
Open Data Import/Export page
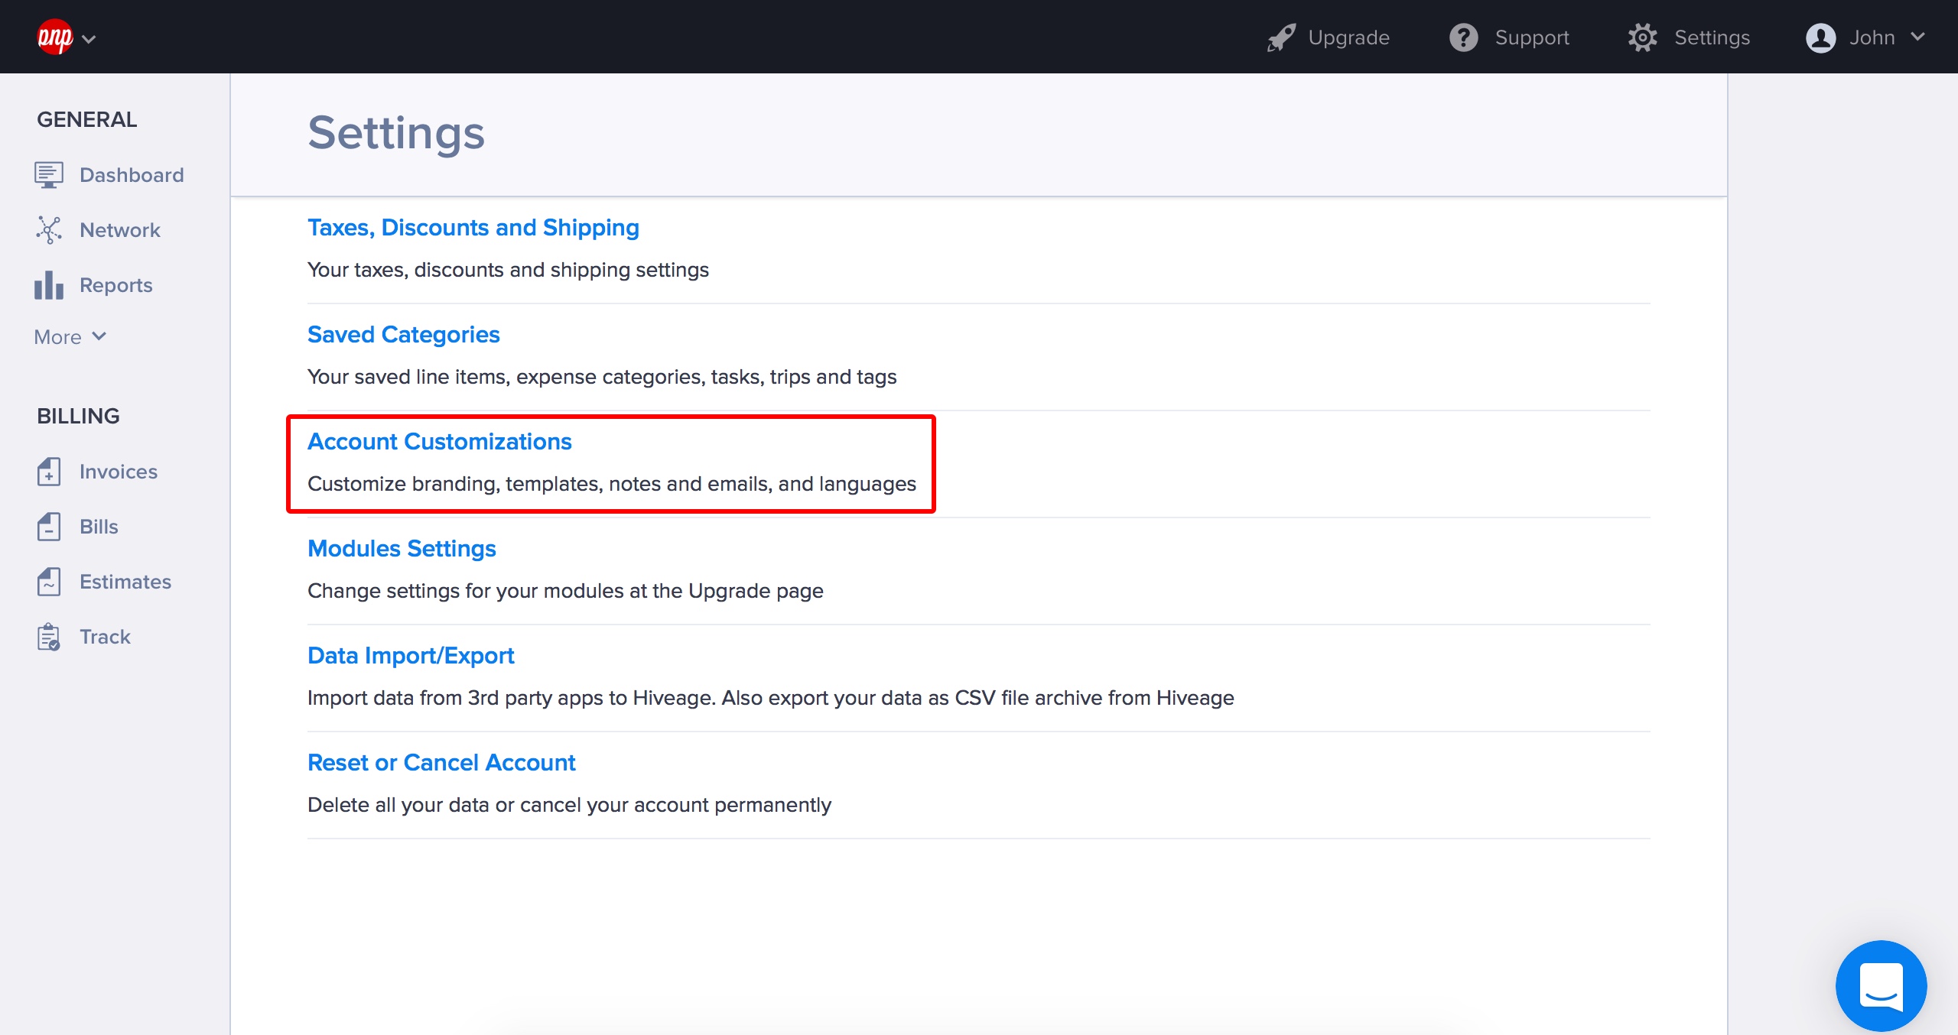pyautogui.click(x=411, y=656)
